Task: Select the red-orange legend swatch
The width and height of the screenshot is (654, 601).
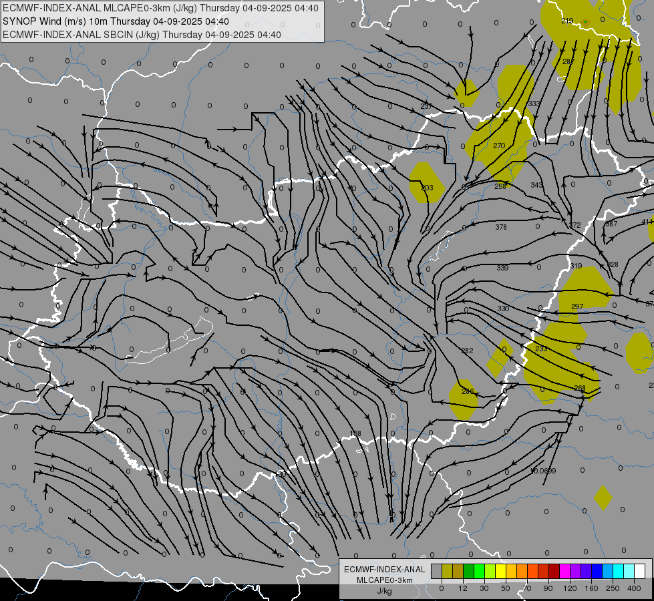Action: pyautogui.click(x=532, y=571)
